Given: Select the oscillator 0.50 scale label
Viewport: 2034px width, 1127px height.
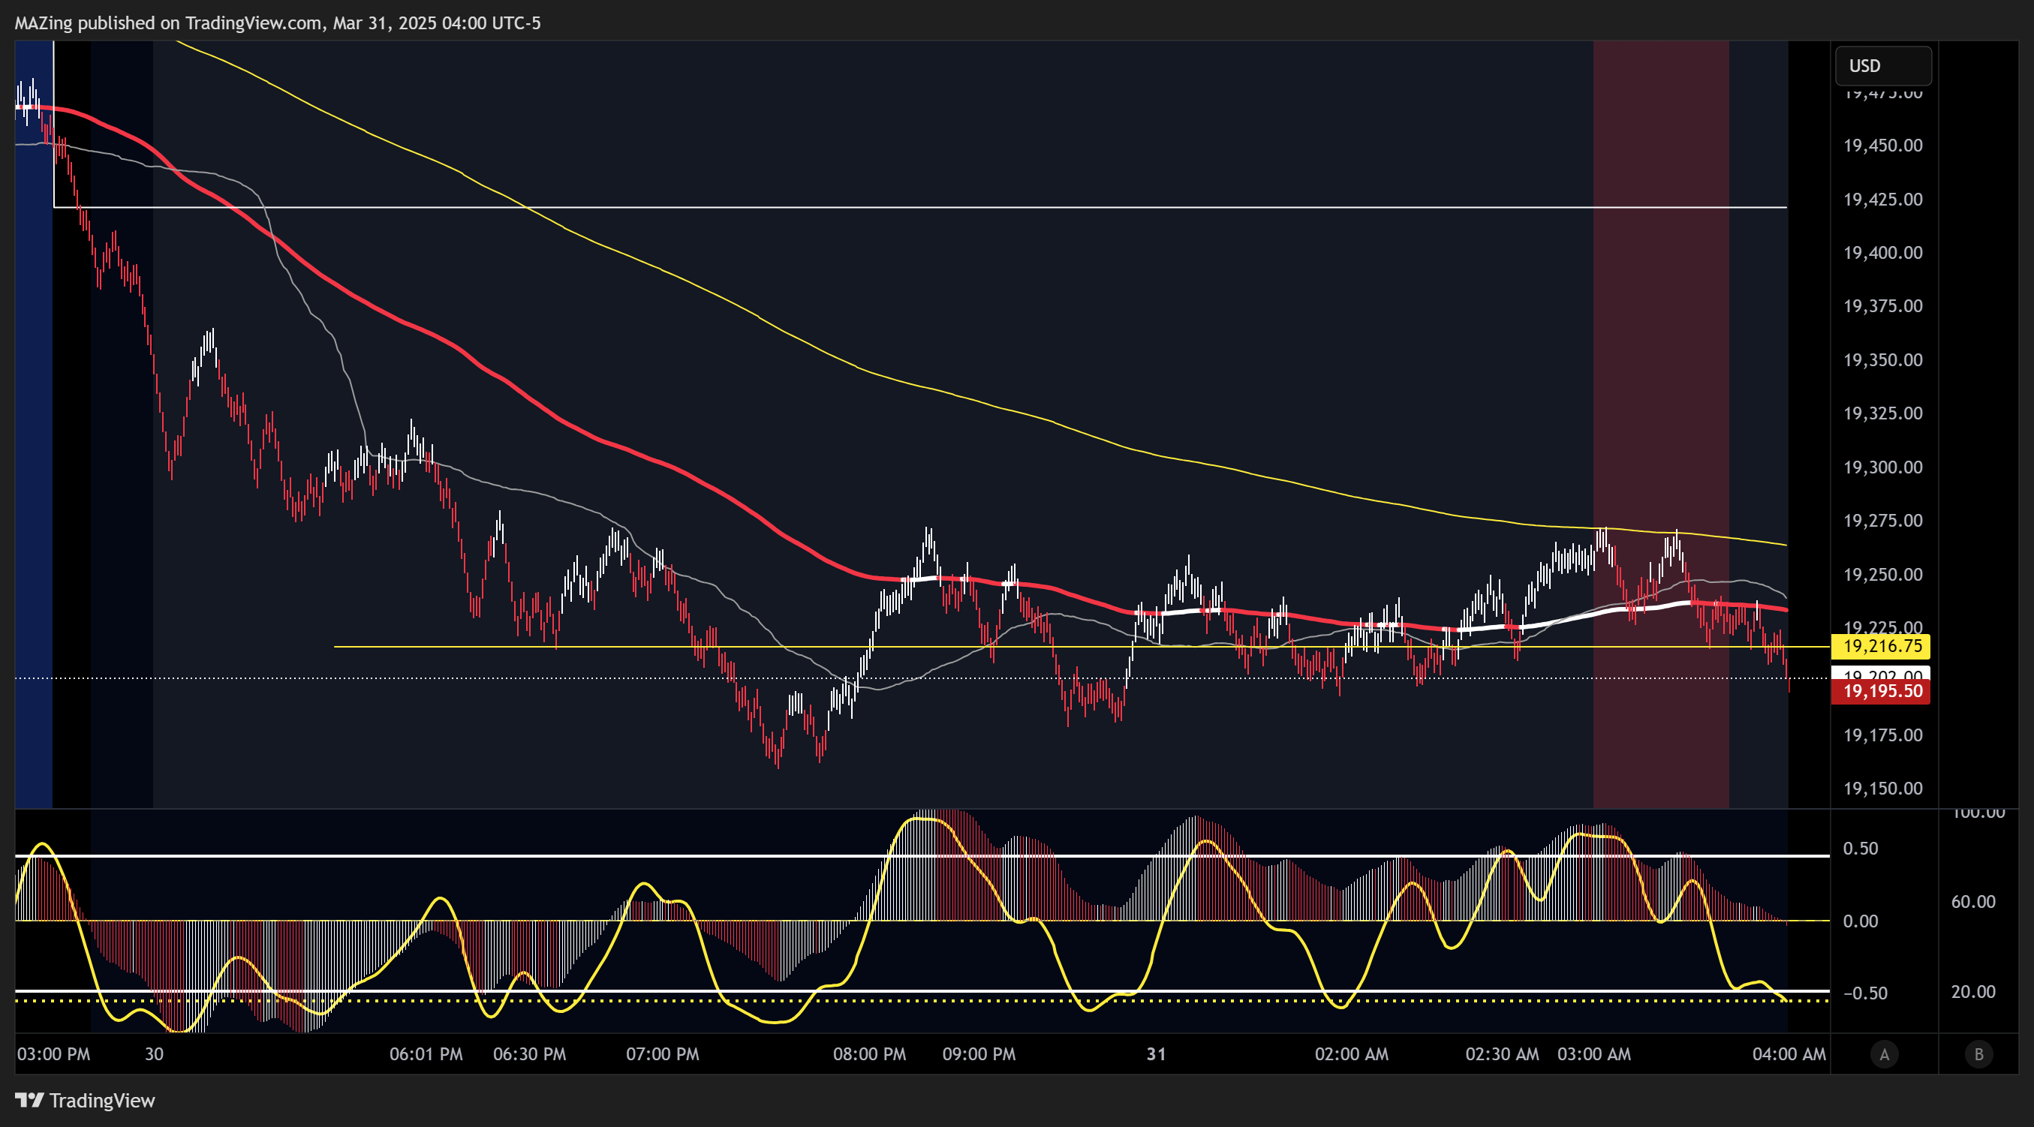Looking at the screenshot, I should tap(1861, 849).
